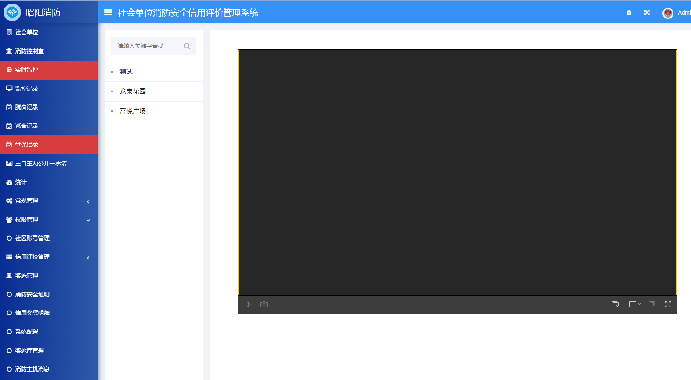This screenshot has width=691, height=380.
Task: Open 巡查记录 menu item
Action: click(x=49, y=126)
